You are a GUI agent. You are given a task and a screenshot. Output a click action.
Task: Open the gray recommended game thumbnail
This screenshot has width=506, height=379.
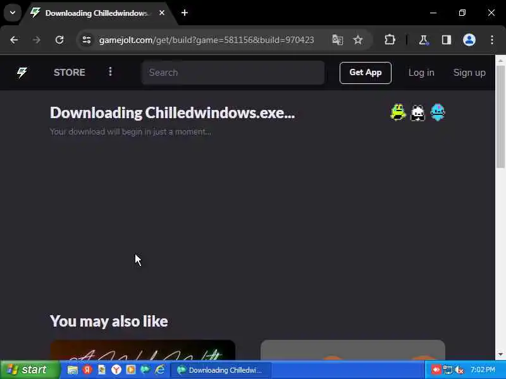(353, 350)
